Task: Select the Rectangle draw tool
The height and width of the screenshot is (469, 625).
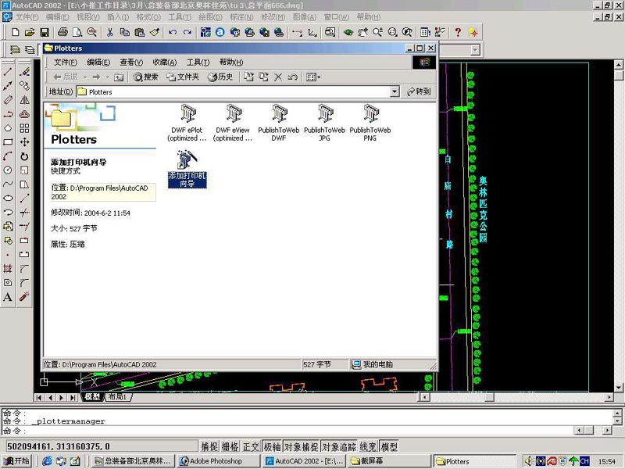Action: click(8, 142)
